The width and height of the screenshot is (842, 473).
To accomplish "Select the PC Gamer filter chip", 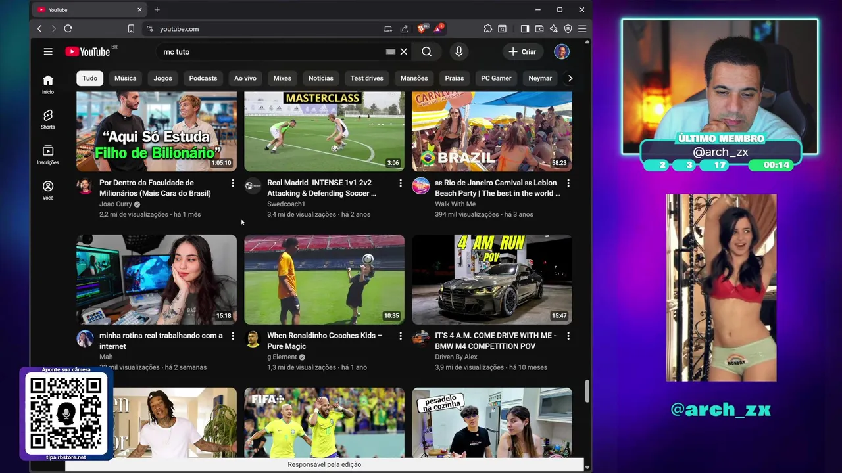I will [x=496, y=78].
